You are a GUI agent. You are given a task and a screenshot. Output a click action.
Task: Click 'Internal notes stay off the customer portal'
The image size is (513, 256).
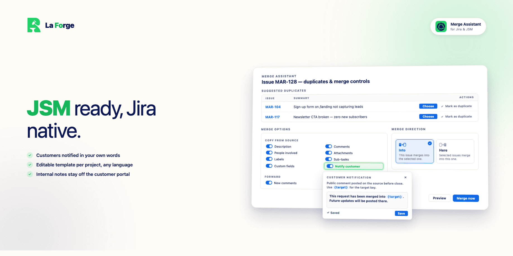83,174
